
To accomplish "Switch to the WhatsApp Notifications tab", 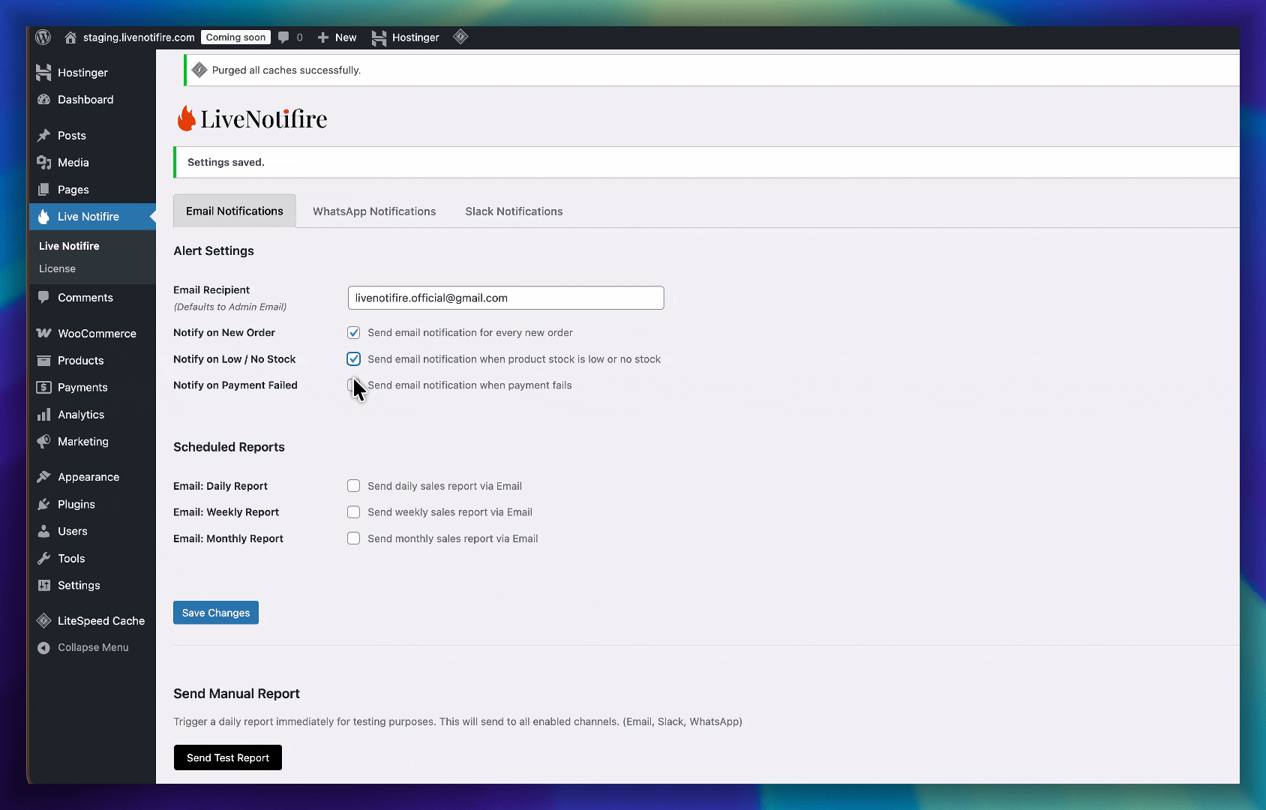I will tap(373, 211).
